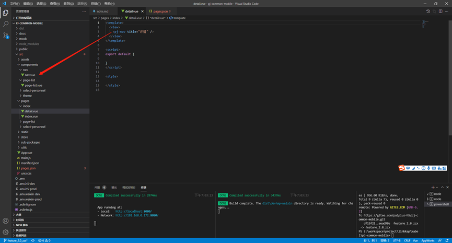This screenshot has height=243, width=452.
Task: Maximize the terminal panel with the up chevron
Action: tap(442, 188)
